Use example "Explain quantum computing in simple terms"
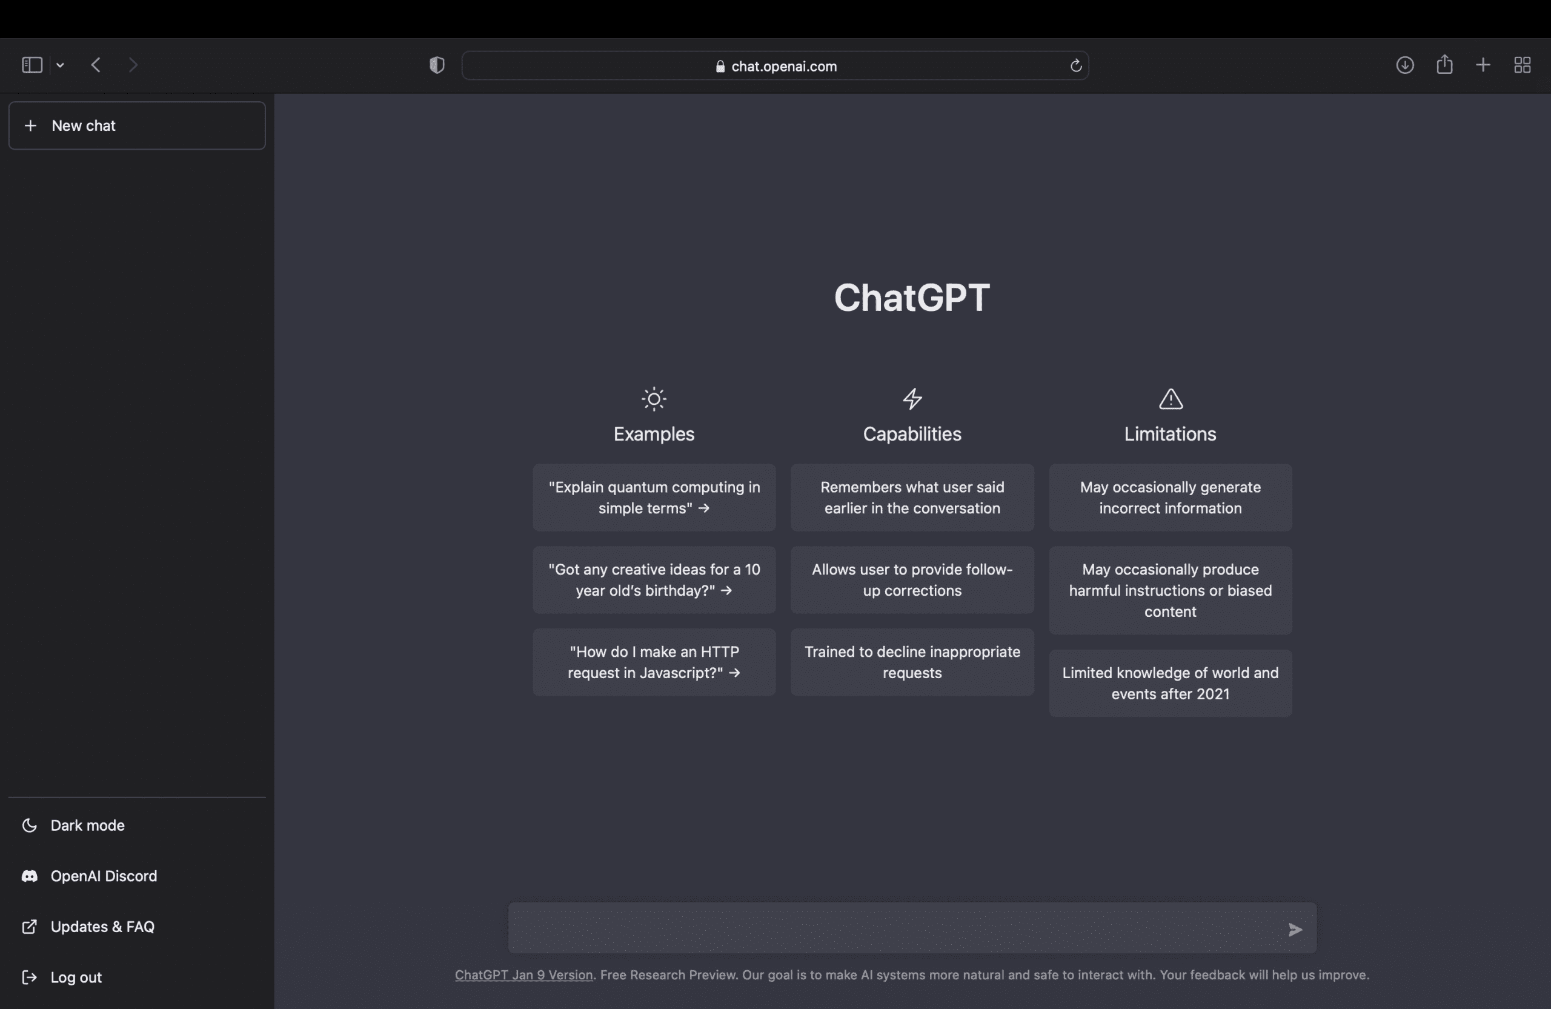 (654, 498)
